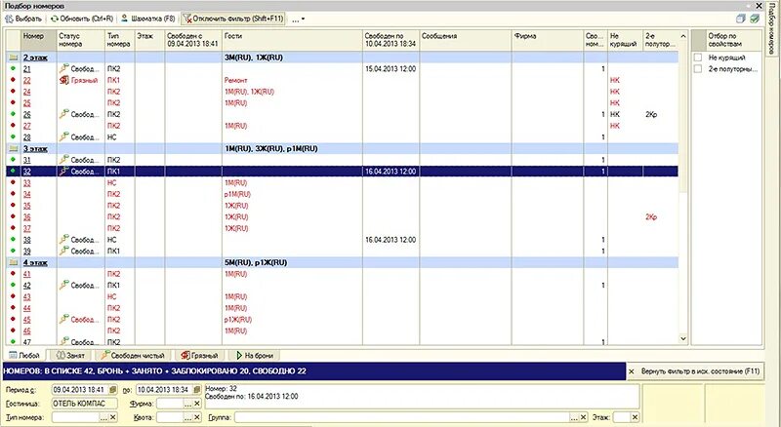Click green status dot of room 28
The height and width of the screenshot is (427, 781).
[x=13, y=136]
